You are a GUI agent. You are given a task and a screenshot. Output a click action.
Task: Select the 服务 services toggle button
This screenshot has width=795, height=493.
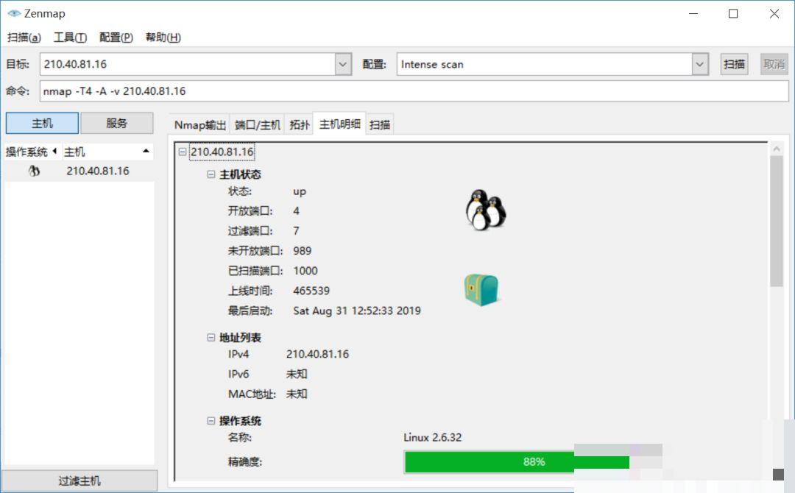116,123
